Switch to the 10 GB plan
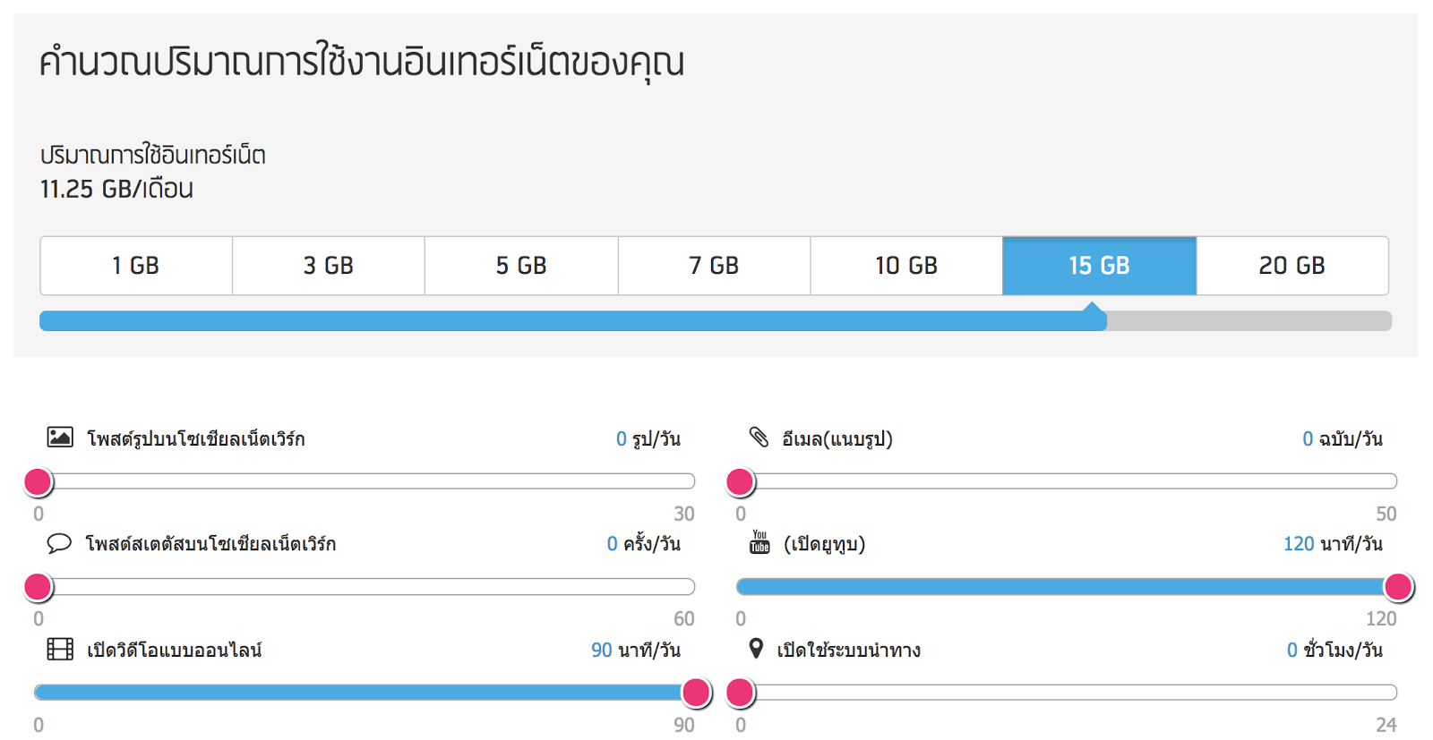 tap(906, 266)
